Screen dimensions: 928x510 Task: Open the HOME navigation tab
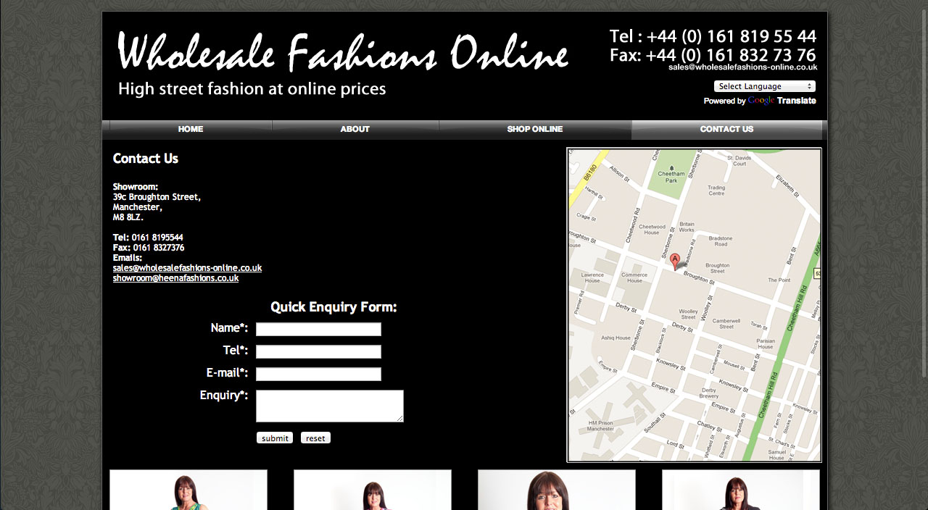click(191, 130)
